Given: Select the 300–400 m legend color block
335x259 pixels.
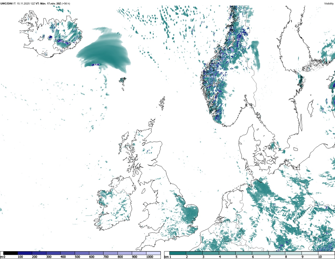Looking at the screenshot, I should click(53, 253).
